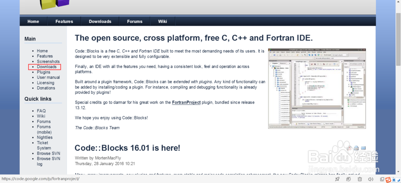The width and height of the screenshot is (401, 183).
Task: Click the Home link in Main sidebar
Action: tap(42, 51)
